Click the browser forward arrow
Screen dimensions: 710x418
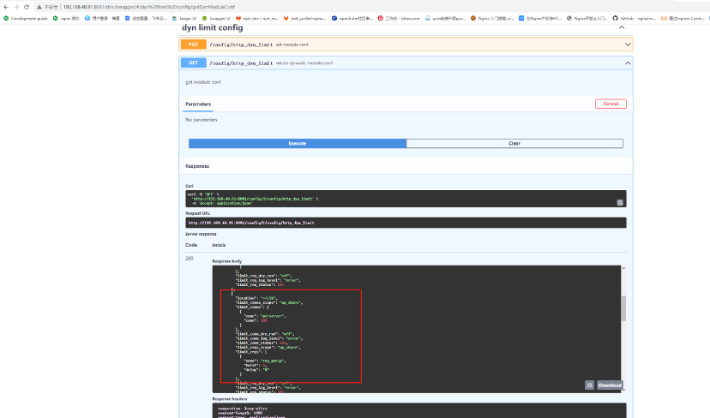(x=16, y=7)
